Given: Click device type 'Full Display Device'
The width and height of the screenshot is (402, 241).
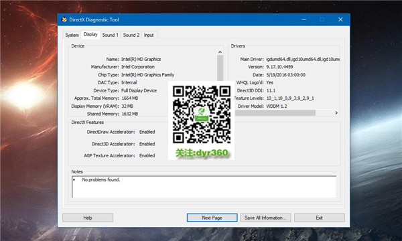Looking at the screenshot, I should coord(139,90).
